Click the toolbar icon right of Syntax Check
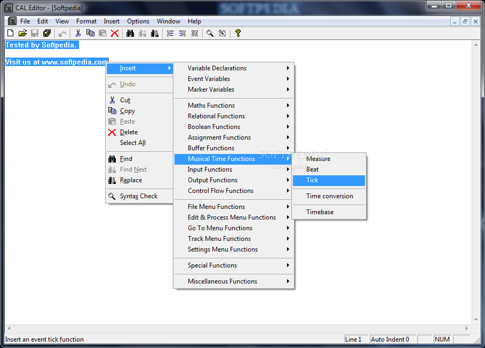Screen dimensions: 485x348 click(x=222, y=33)
